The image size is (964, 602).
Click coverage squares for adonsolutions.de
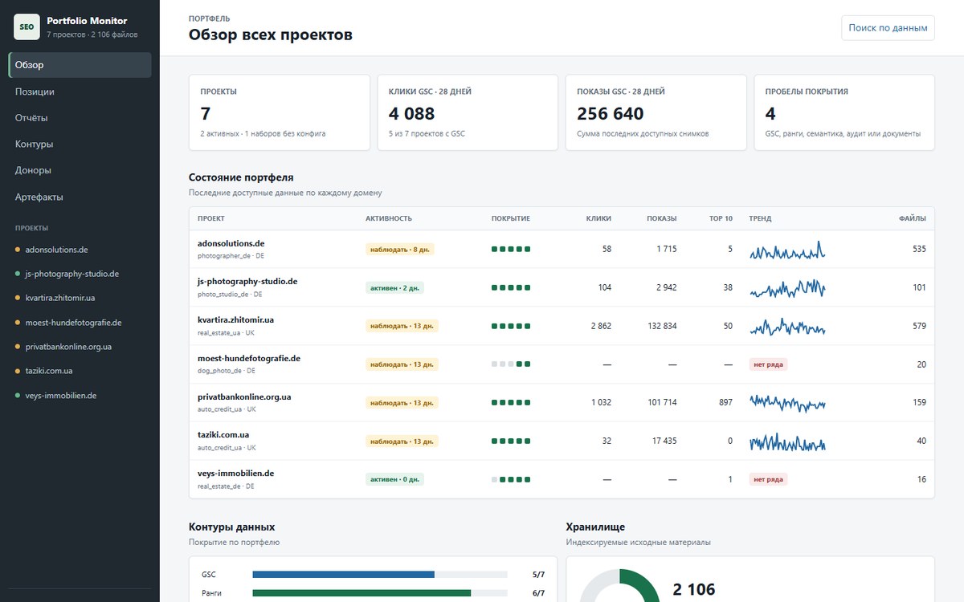coord(511,249)
